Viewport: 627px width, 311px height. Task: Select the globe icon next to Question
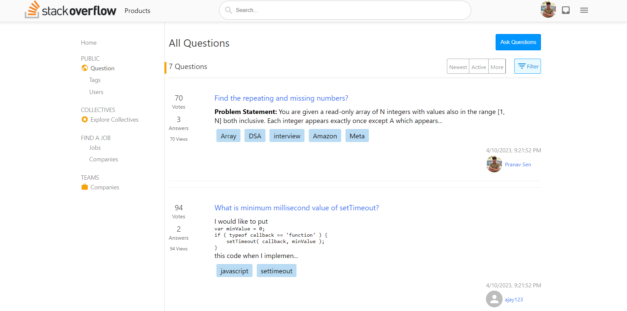click(85, 68)
